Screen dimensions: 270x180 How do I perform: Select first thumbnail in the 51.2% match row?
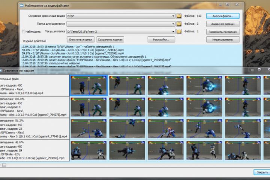[x=88, y=129]
